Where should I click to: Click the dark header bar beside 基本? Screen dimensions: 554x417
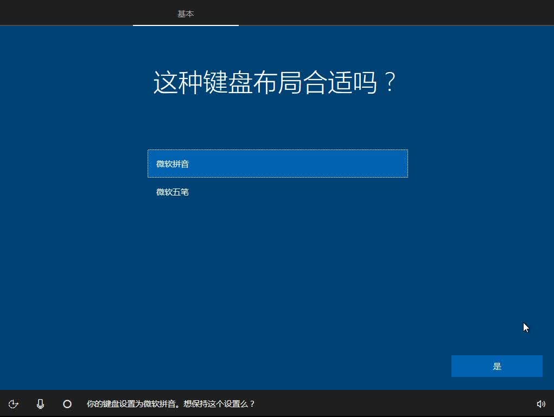click(x=389, y=12)
